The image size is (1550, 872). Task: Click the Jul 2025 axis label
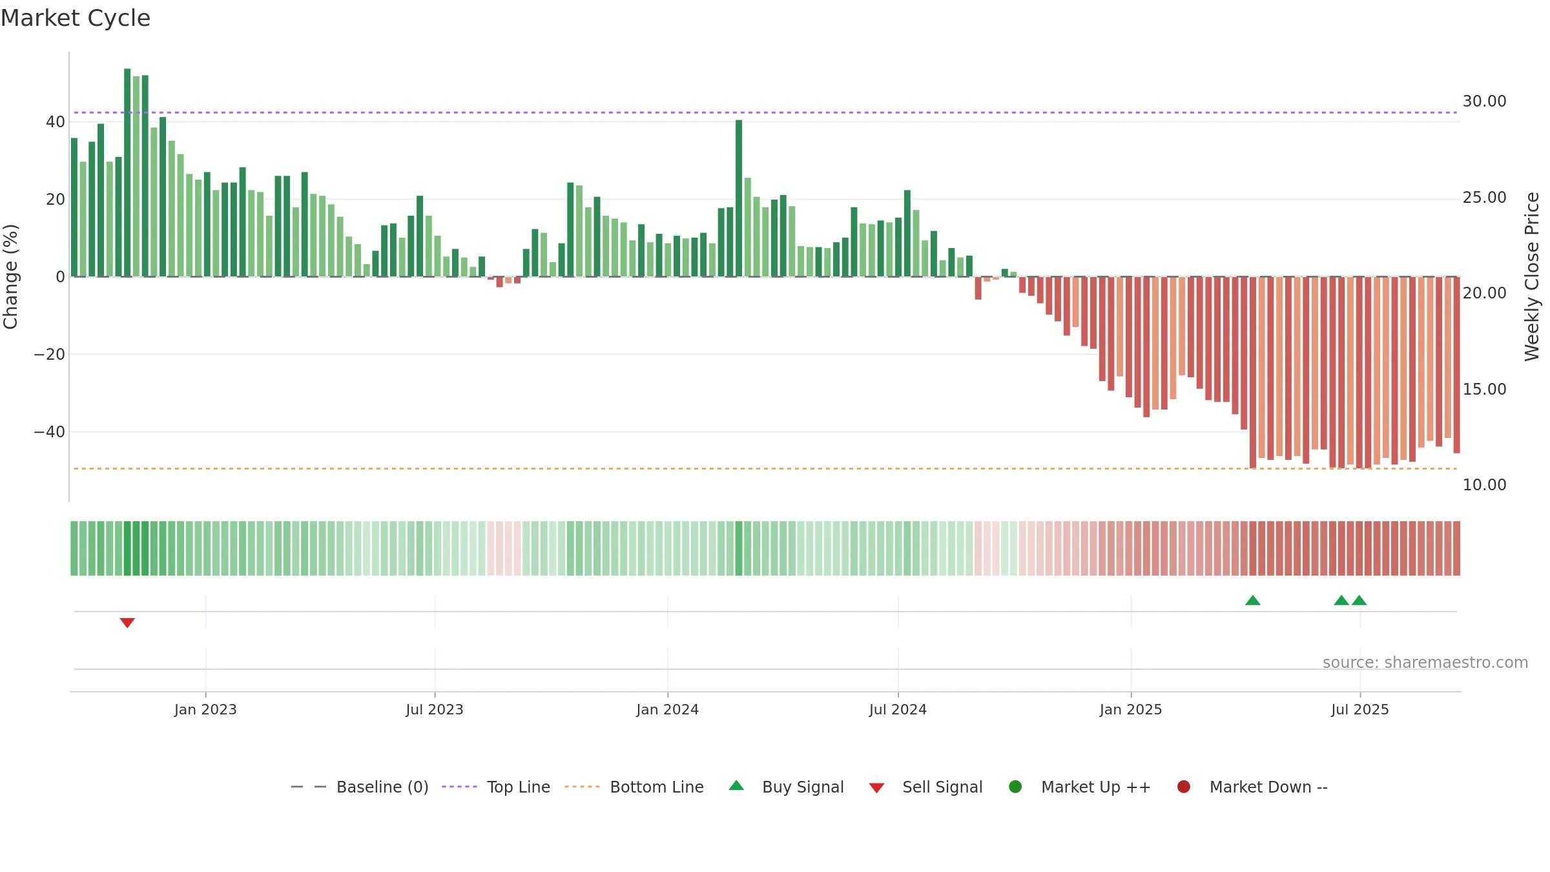click(x=1360, y=709)
